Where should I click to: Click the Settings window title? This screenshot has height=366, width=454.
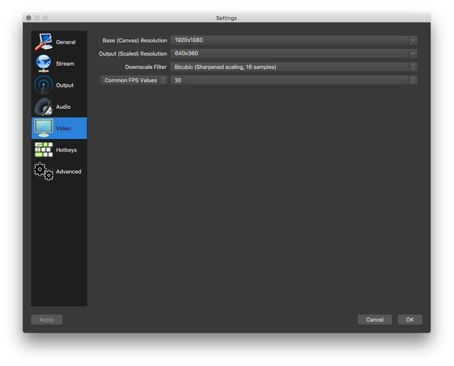[x=226, y=18]
